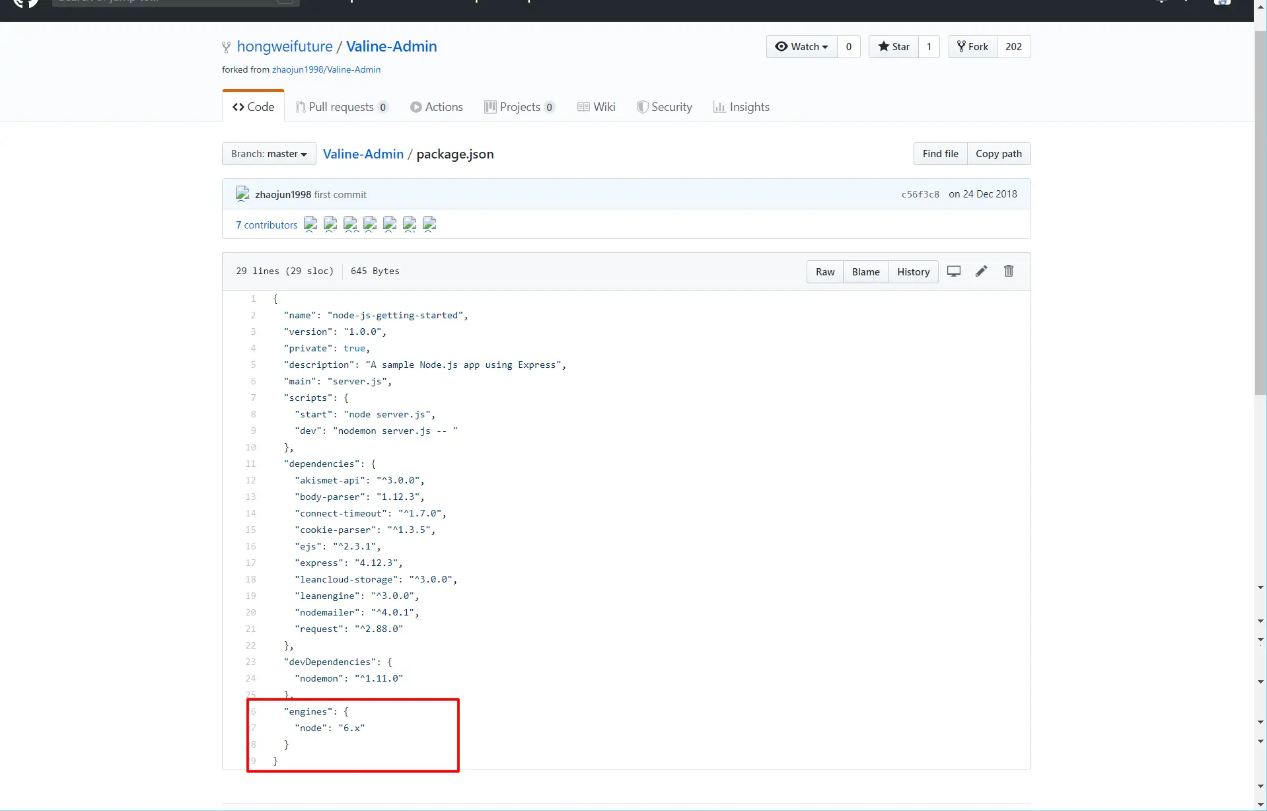This screenshot has height=811, width=1267.
Task: Switch to the Actions tab
Action: (x=437, y=107)
